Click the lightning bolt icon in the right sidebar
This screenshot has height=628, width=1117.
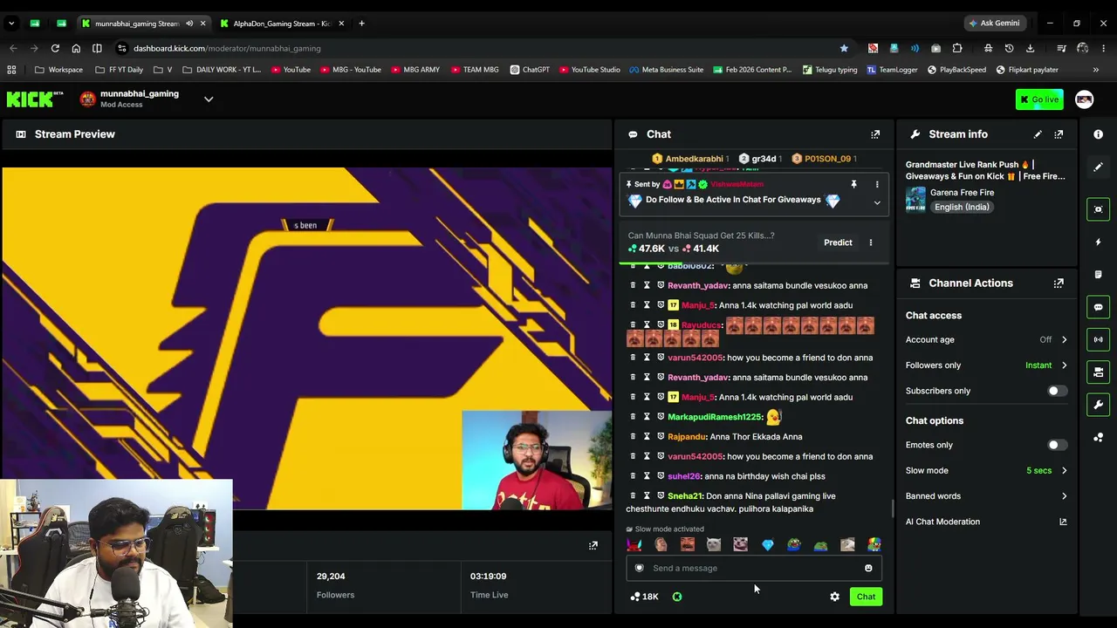(x=1098, y=242)
